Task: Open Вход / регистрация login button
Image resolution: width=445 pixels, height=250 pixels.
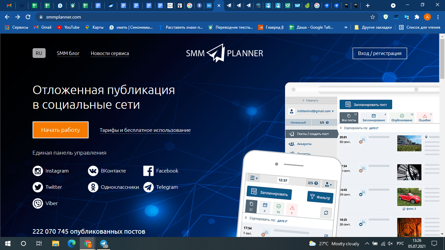Action: coord(380,53)
